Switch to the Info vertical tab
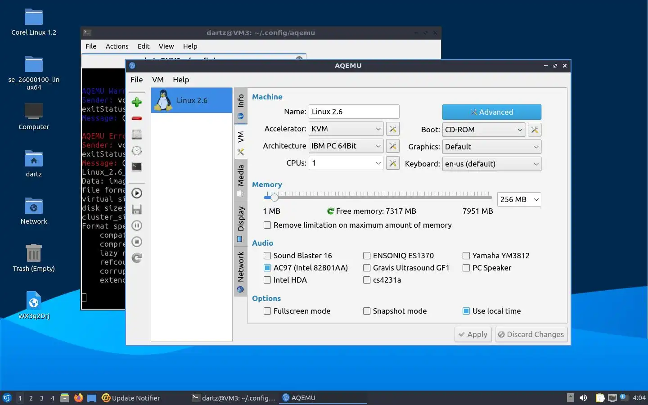This screenshot has height=405, width=648. (x=241, y=106)
